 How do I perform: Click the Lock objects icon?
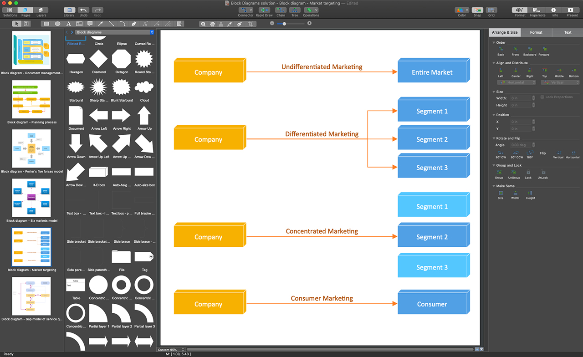pyautogui.click(x=528, y=172)
